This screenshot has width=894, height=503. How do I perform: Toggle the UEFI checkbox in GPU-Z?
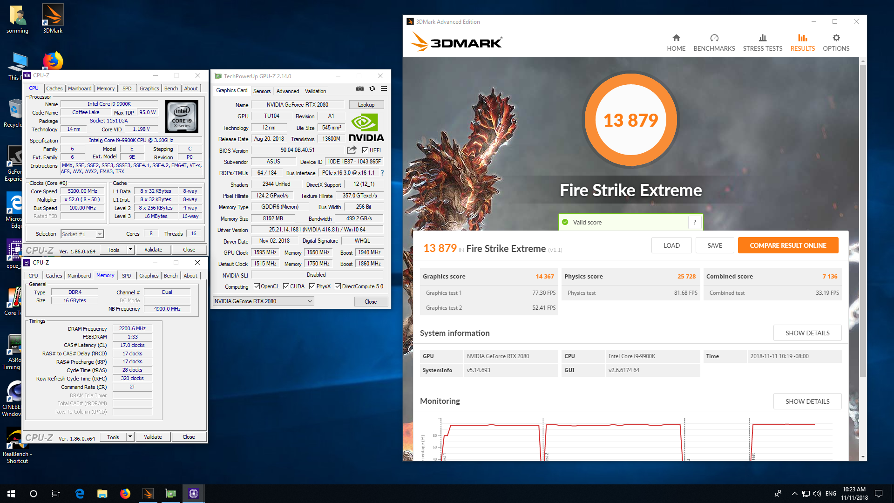(366, 150)
